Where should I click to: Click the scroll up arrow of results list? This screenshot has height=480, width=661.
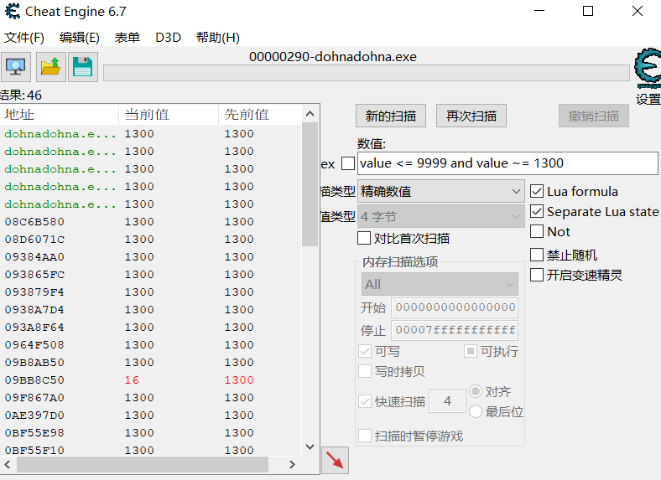pyautogui.click(x=310, y=114)
